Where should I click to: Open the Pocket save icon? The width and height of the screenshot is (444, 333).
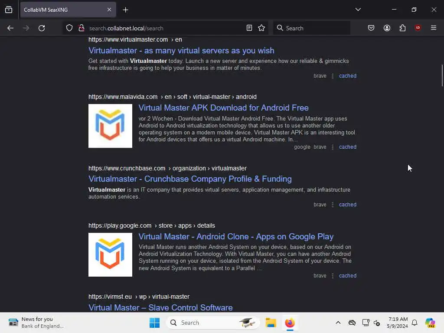click(x=371, y=28)
